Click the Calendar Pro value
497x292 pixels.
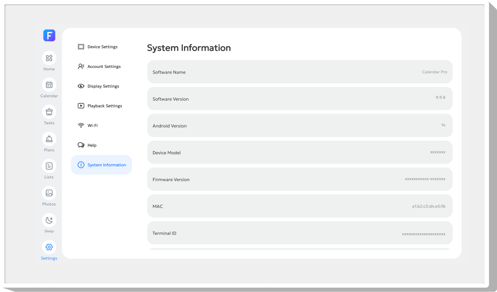coord(435,72)
